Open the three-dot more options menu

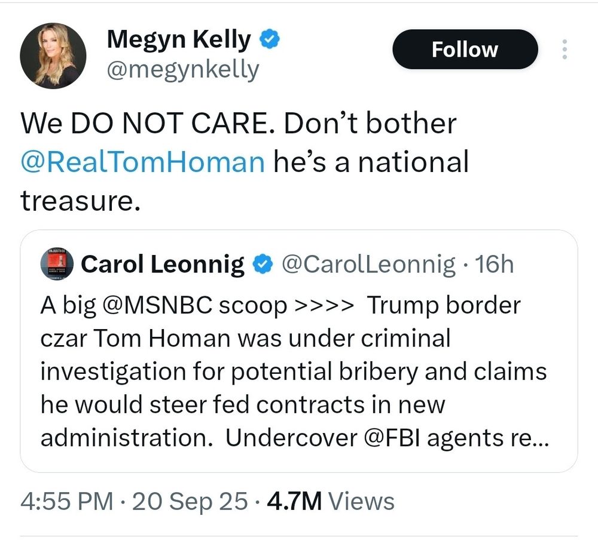click(564, 50)
